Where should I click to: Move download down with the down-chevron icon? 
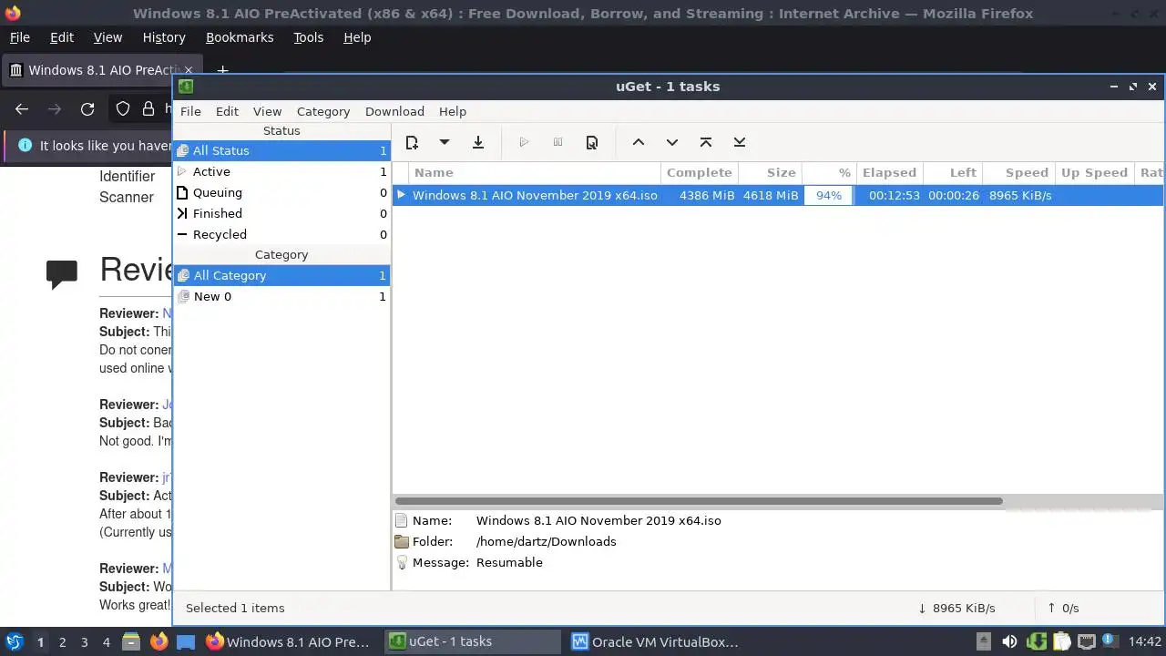click(672, 142)
